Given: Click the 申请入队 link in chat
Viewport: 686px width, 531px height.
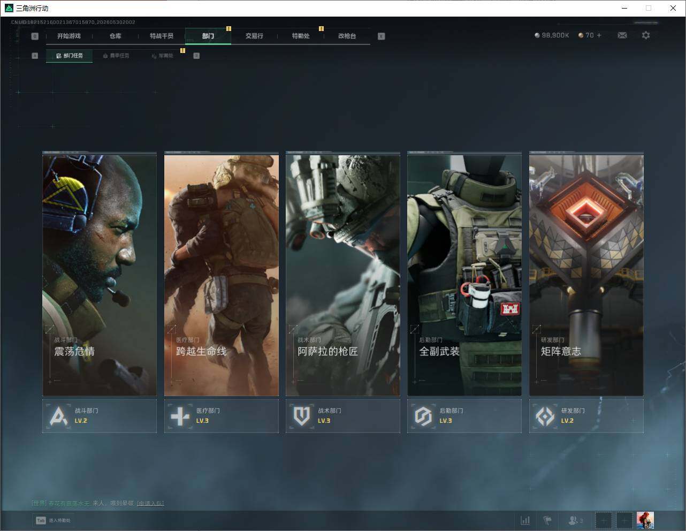Looking at the screenshot, I should (x=150, y=503).
